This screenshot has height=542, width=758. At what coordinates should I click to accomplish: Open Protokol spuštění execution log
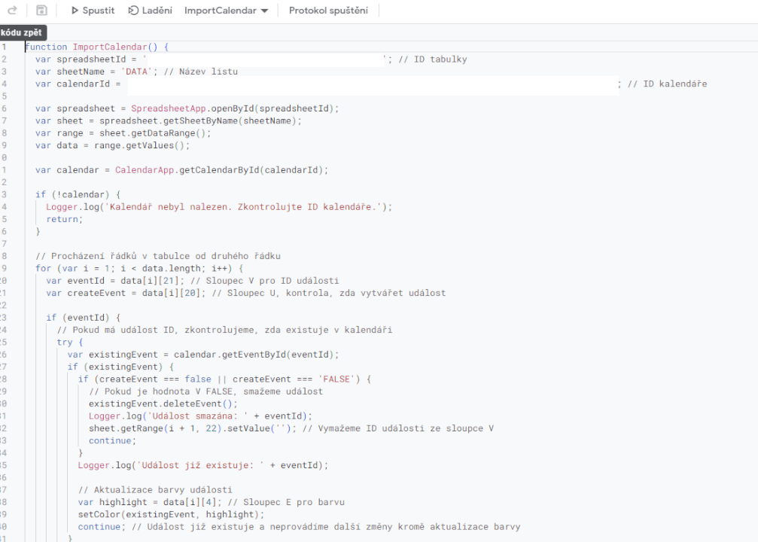tap(328, 11)
